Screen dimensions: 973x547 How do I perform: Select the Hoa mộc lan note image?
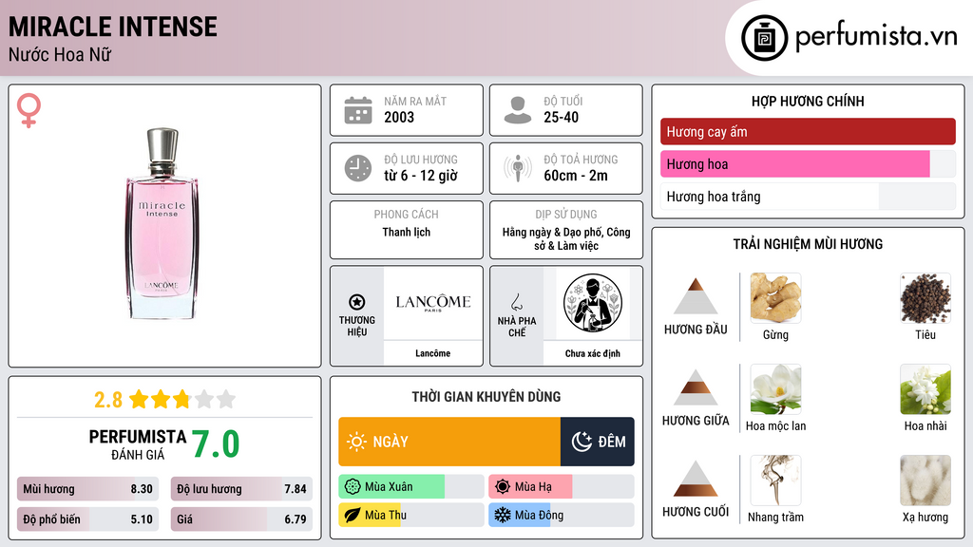(775, 389)
